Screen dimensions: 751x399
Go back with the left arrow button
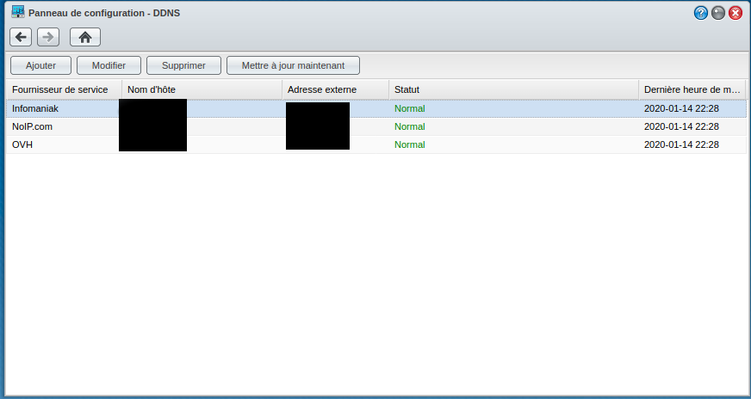21,37
